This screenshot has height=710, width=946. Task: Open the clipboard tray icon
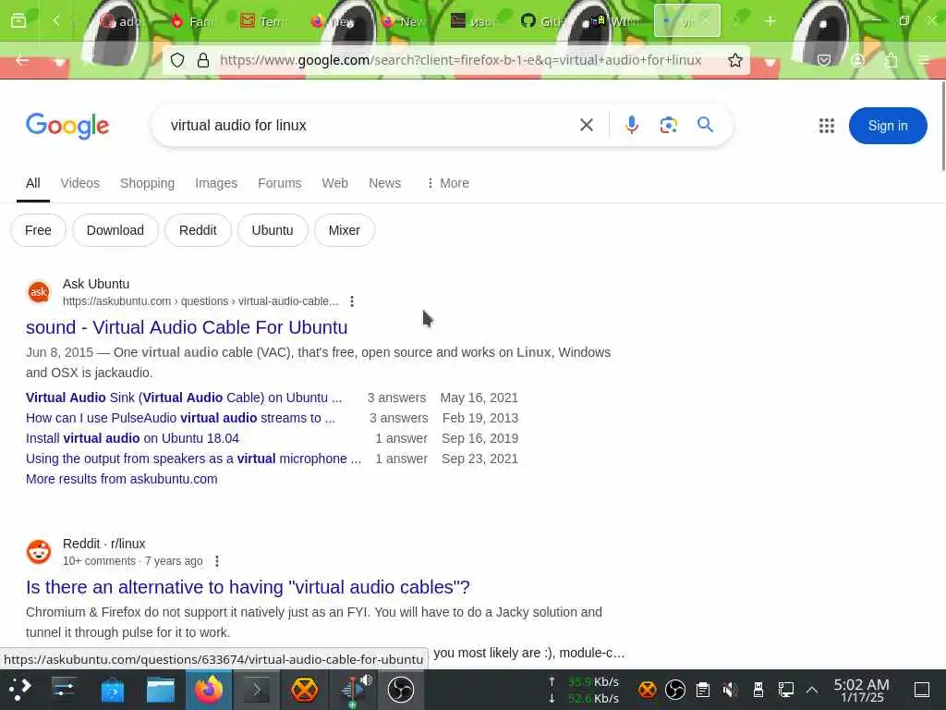[703, 690]
